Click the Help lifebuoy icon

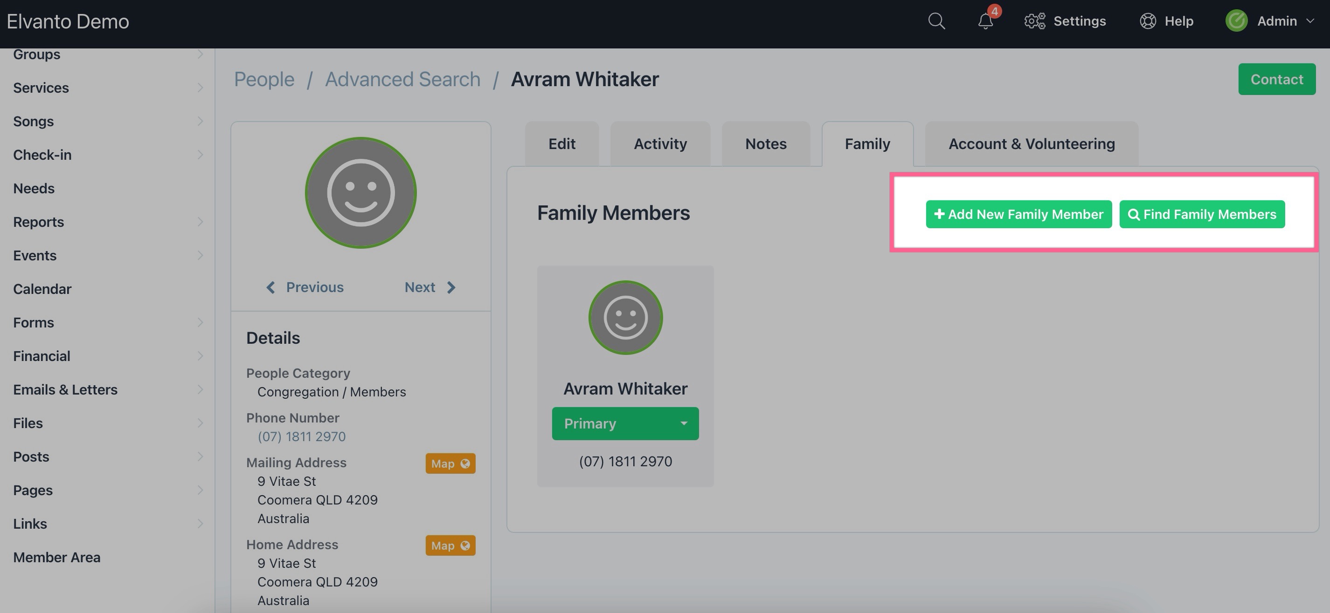(1147, 21)
